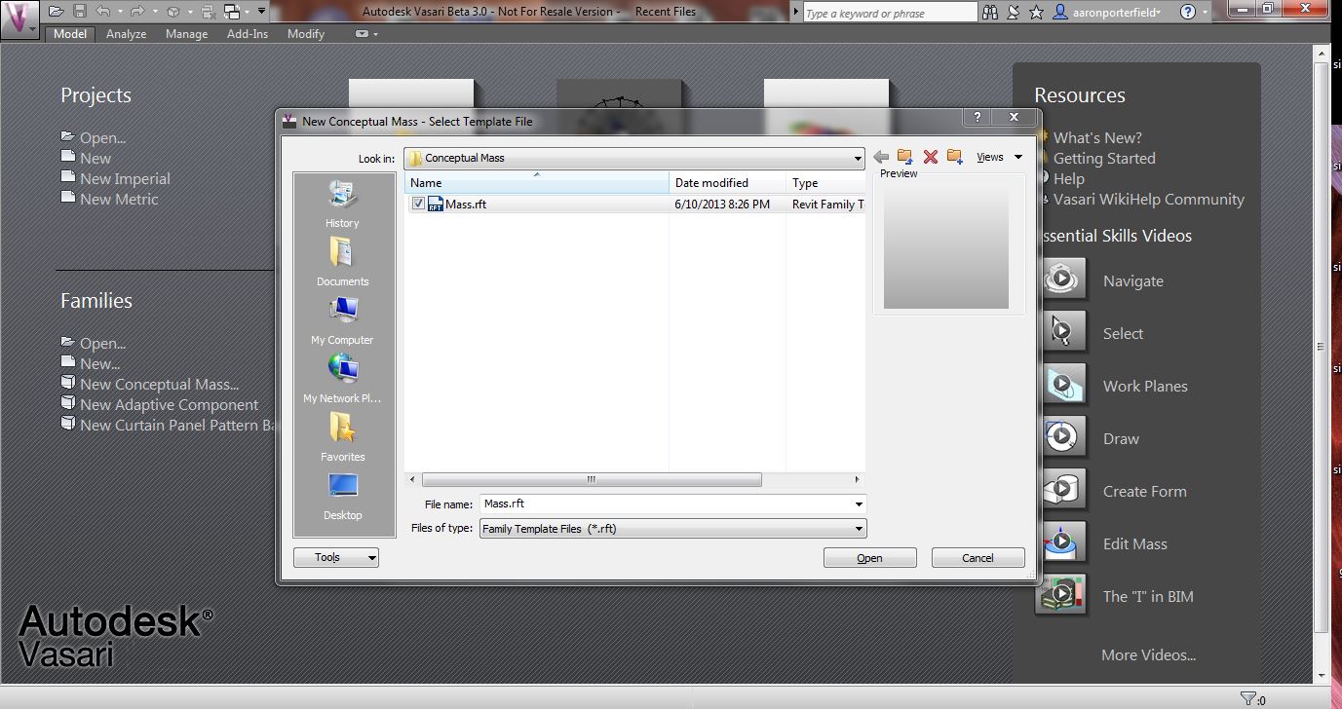Image resolution: width=1342 pixels, height=709 pixels.
Task: Click the File name text field
Action: tap(666, 504)
